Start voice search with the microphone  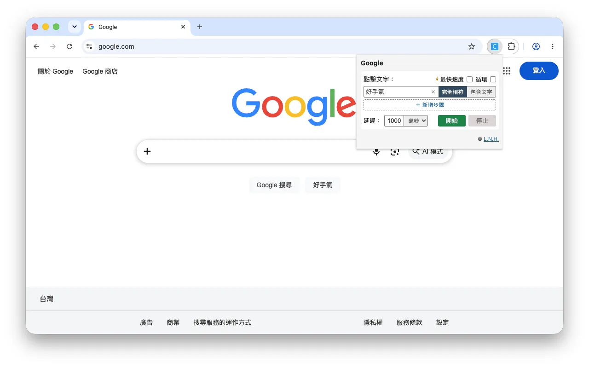pos(376,151)
